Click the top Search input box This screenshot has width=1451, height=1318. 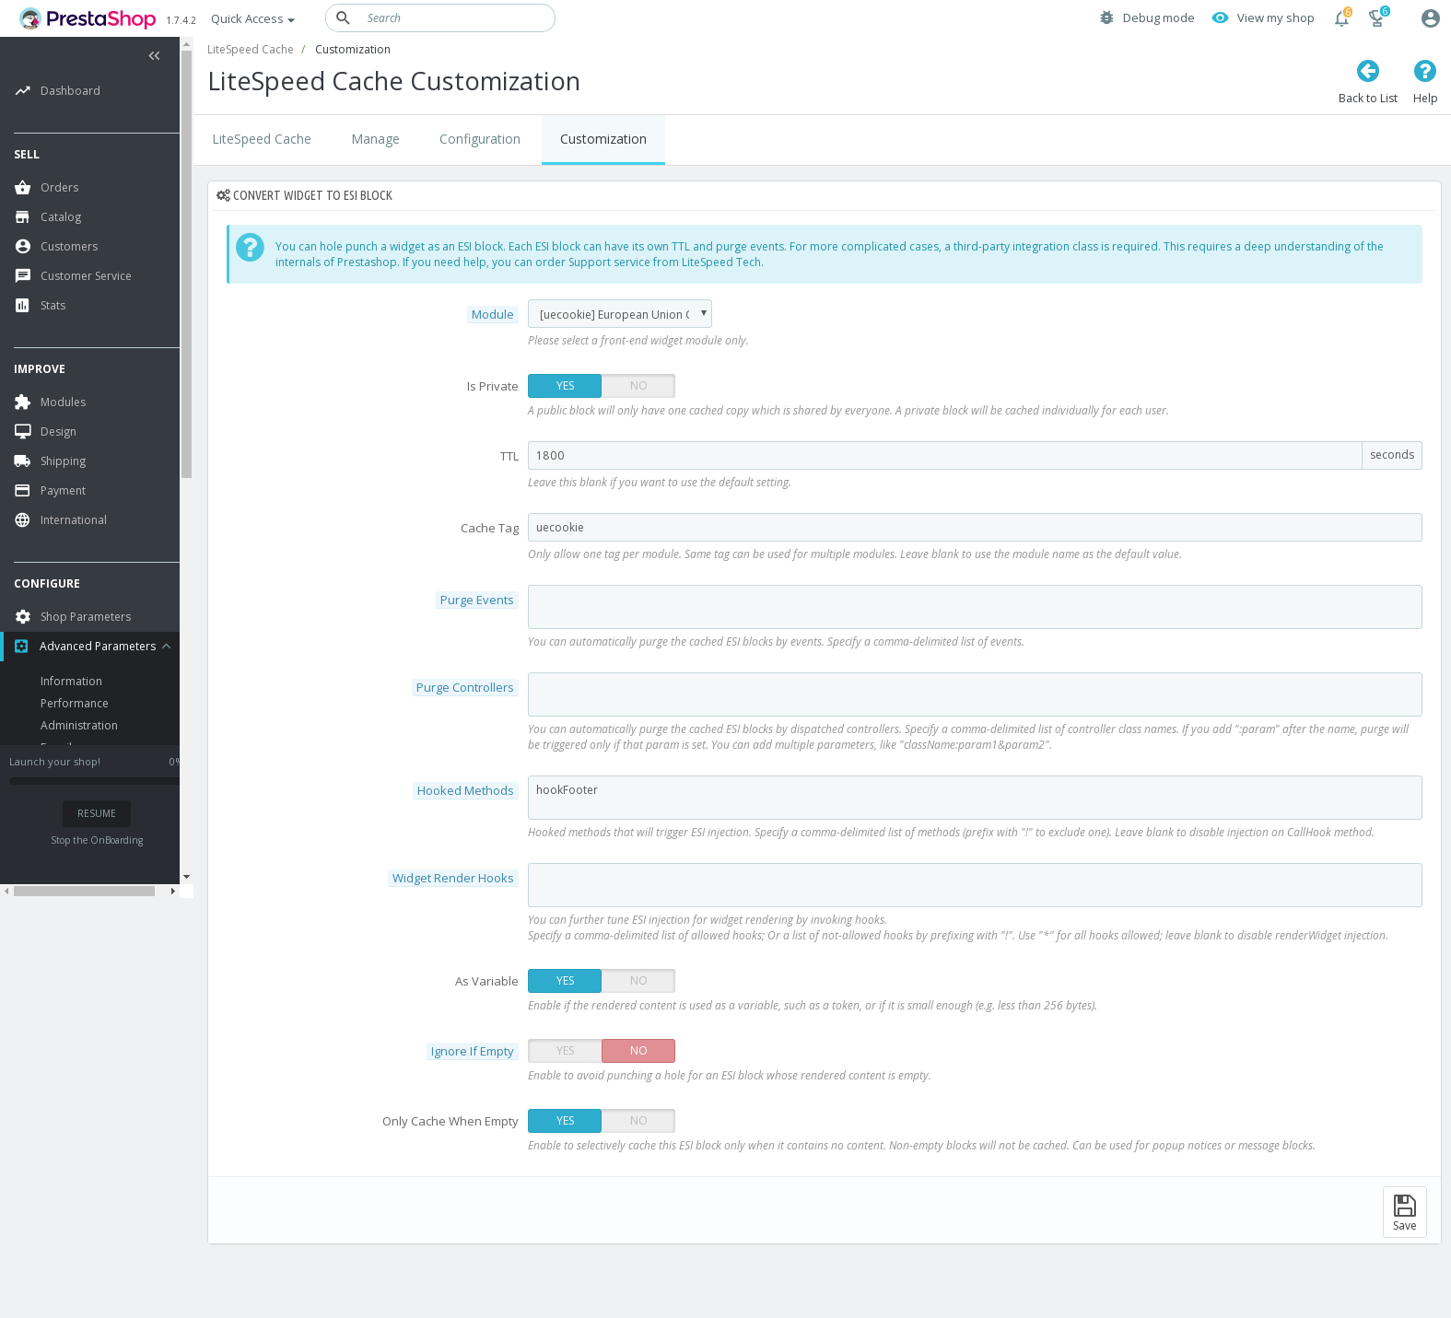tap(440, 17)
